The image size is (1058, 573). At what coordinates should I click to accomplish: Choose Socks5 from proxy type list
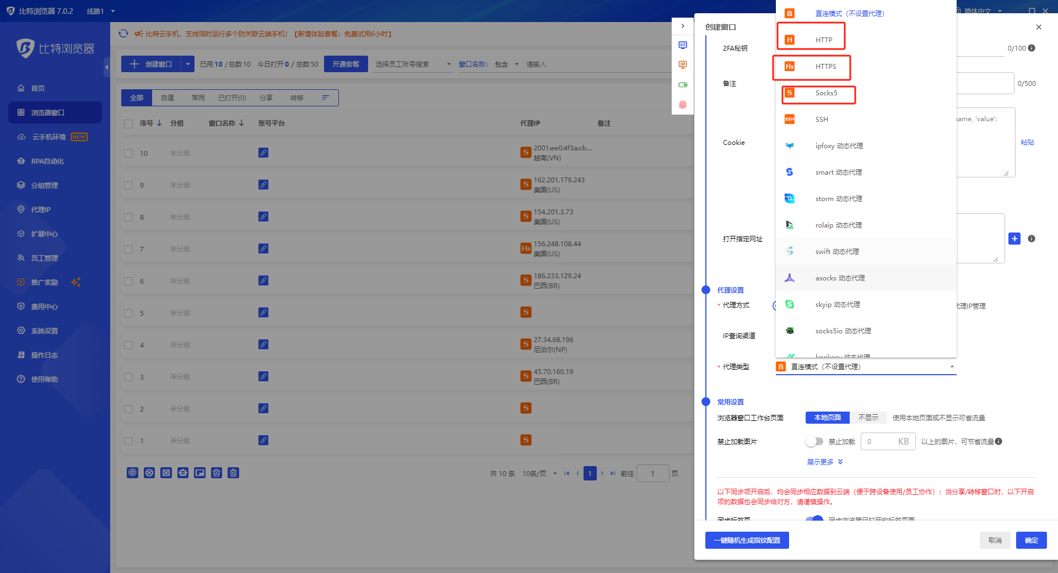tap(866, 93)
